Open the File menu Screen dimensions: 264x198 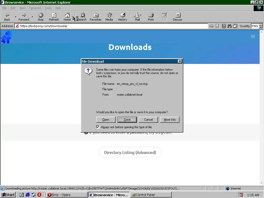[x=4, y=8]
